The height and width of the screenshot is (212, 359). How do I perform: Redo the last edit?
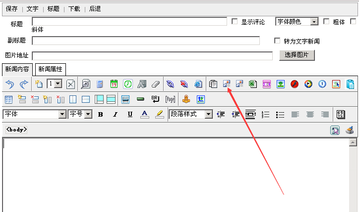[24, 84]
